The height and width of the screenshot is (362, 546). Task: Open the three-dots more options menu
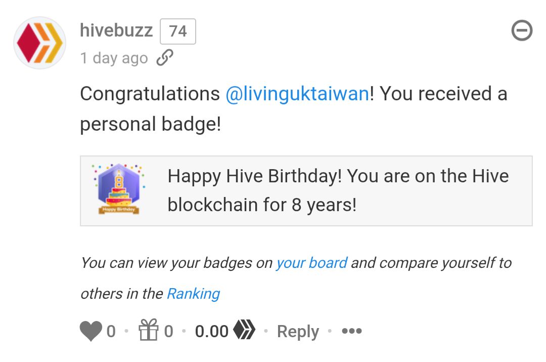352,331
